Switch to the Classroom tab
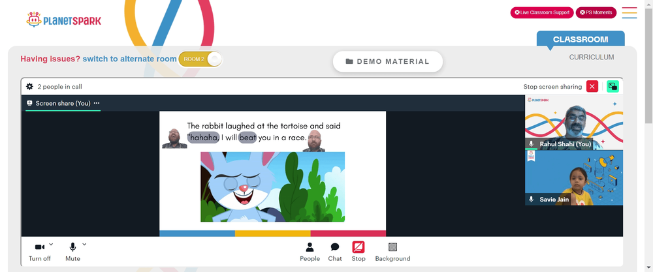The image size is (653, 272). pos(580,40)
